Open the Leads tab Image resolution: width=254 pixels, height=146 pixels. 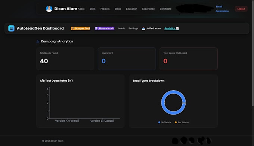coord(121,28)
